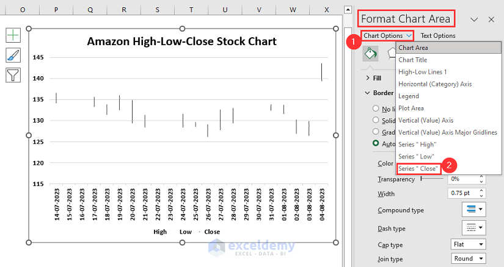This screenshot has height=267, width=504.
Task: Select the chart title text
Action: click(182, 41)
